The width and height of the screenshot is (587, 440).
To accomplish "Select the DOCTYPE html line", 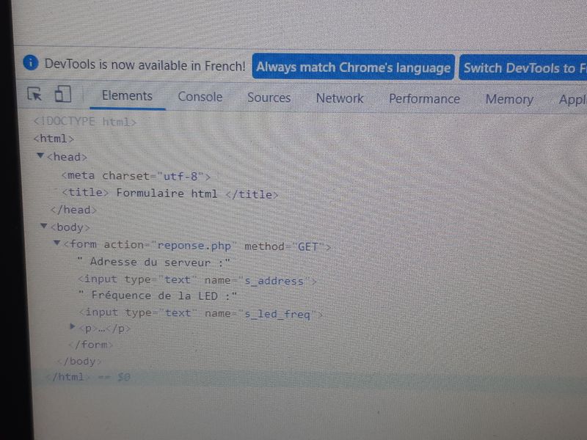I will [85, 122].
